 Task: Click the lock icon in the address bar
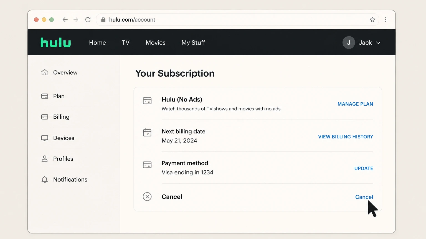tap(103, 20)
